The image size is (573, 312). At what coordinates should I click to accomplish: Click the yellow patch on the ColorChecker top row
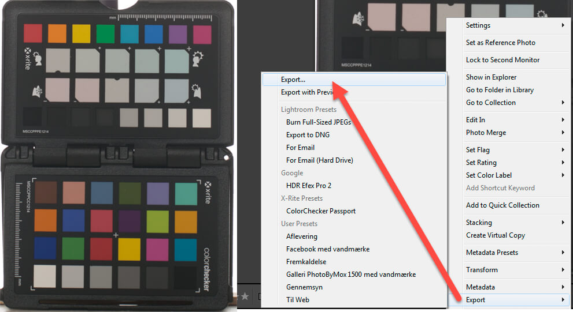81,34
